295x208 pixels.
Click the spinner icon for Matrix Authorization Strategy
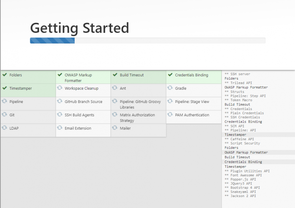115,114
